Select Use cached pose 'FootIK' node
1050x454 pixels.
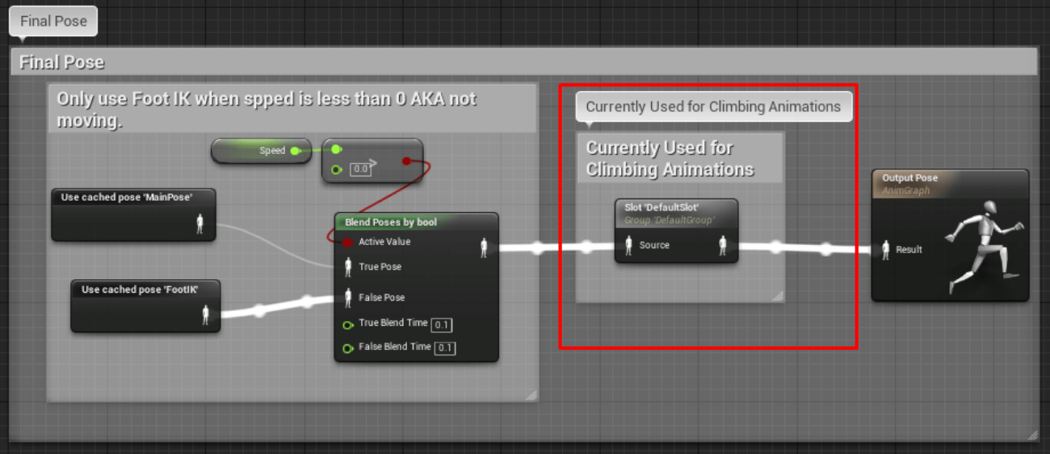click(145, 306)
